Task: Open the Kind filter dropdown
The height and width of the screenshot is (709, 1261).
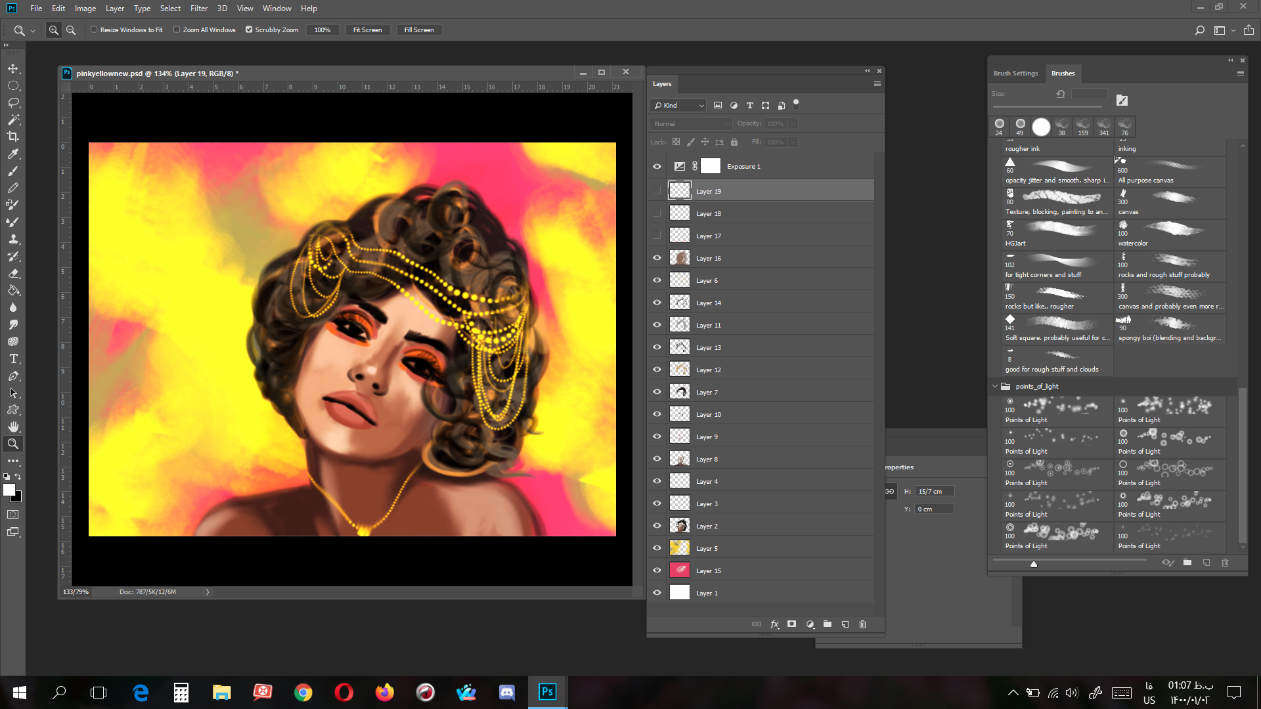Action: [x=678, y=105]
